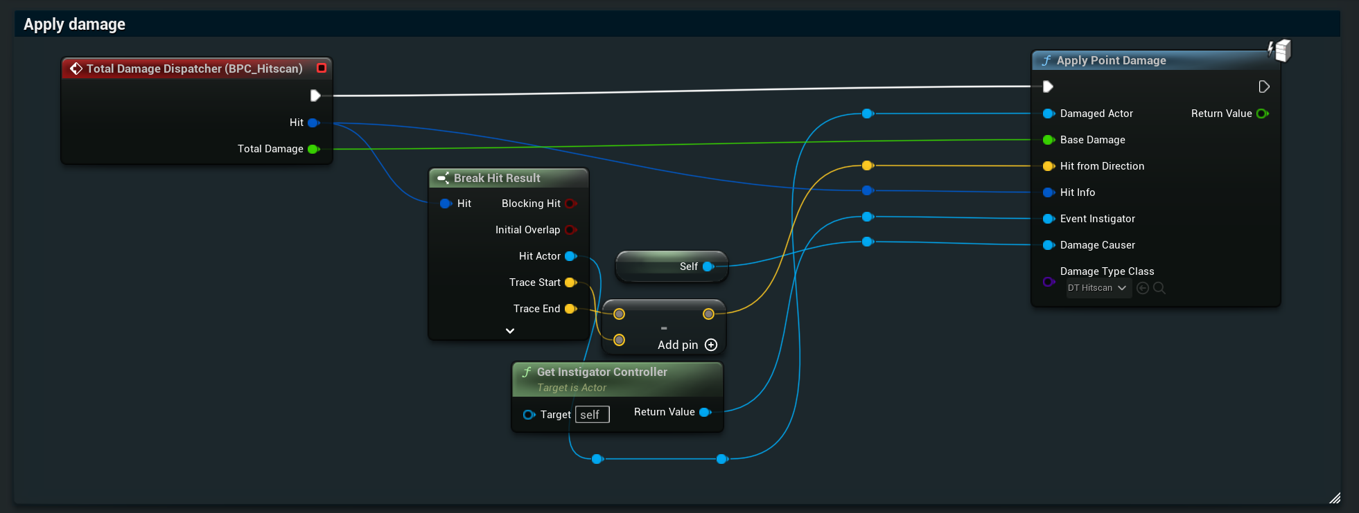This screenshot has height=513, width=1359.
Task: Click the plus icon next to Add pin
Action: pyautogui.click(x=711, y=345)
